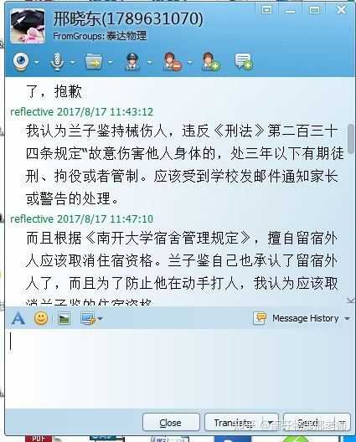Click the create discussion chat icon
This screenshot has height=442, width=356.
click(x=244, y=61)
